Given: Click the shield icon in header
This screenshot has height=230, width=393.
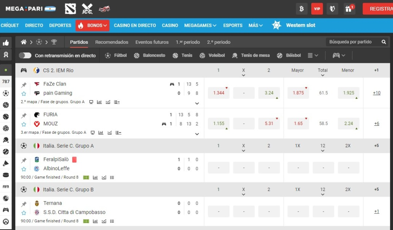Looking at the screenshot, I should pyautogui.click(x=332, y=9).
